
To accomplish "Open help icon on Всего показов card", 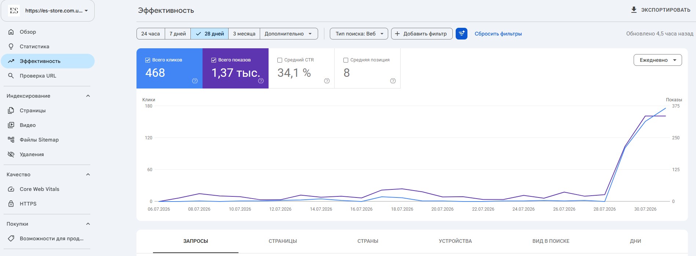I will click(261, 81).
